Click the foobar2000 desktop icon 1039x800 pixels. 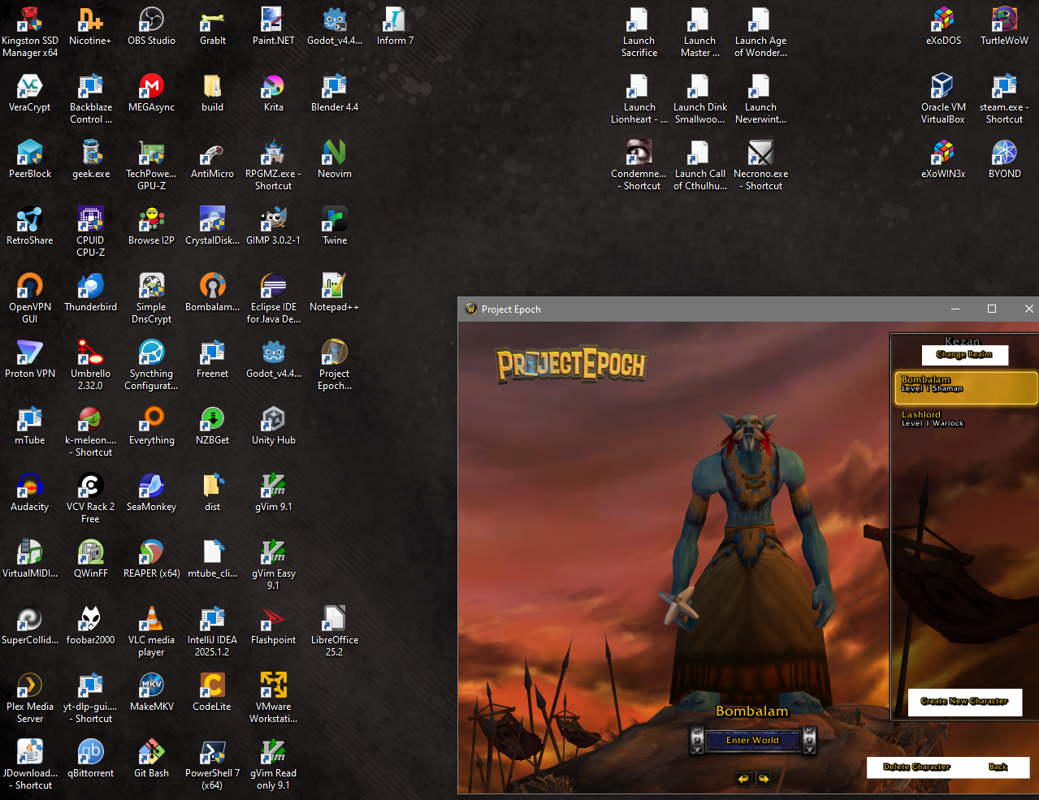[90, 626]
